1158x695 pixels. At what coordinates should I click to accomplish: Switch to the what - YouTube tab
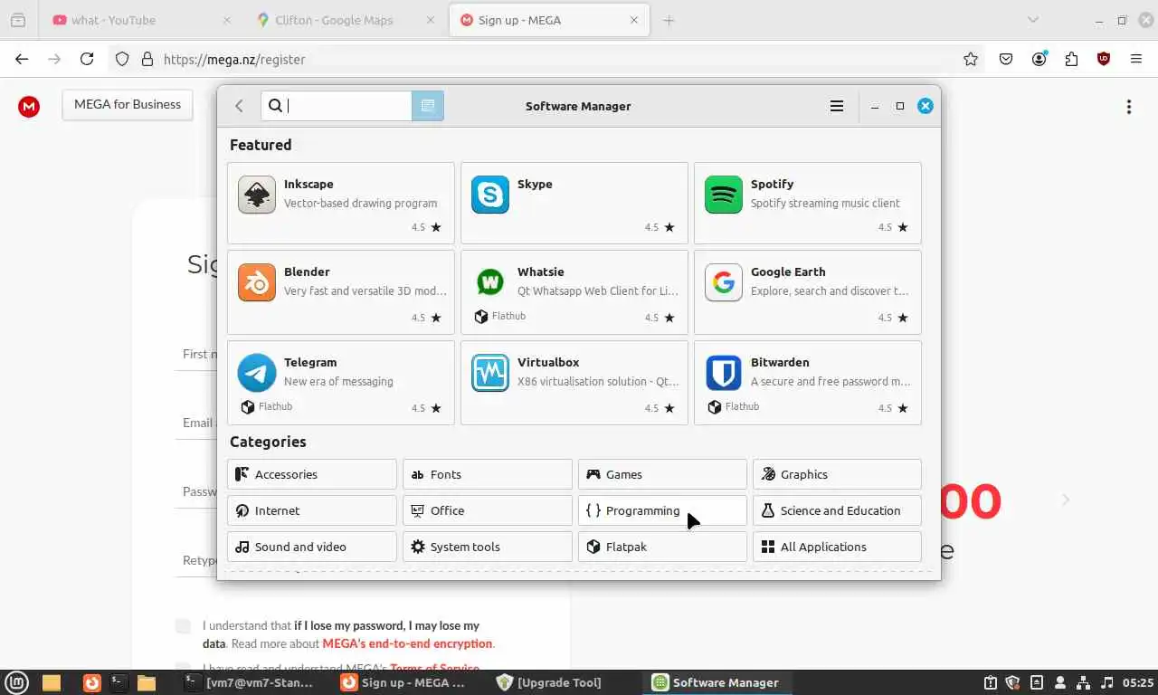click(141, 20)
